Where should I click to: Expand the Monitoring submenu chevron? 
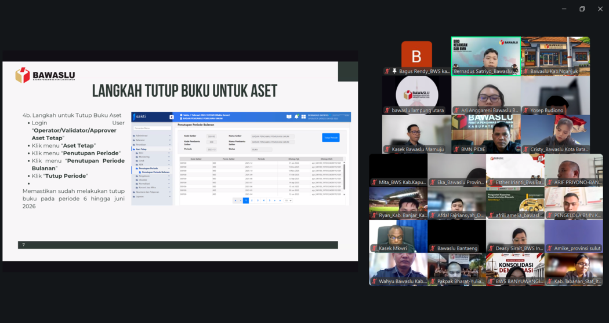pyautogui.click(x=169, y=157)
